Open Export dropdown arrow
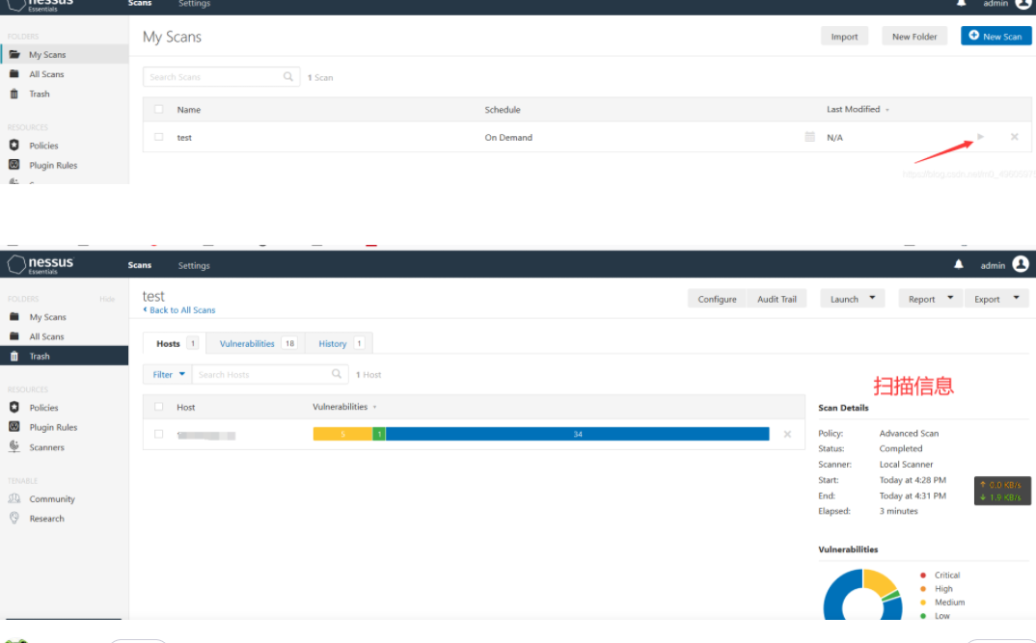This screenshot has height=643, width=1036. [1016, 299]
